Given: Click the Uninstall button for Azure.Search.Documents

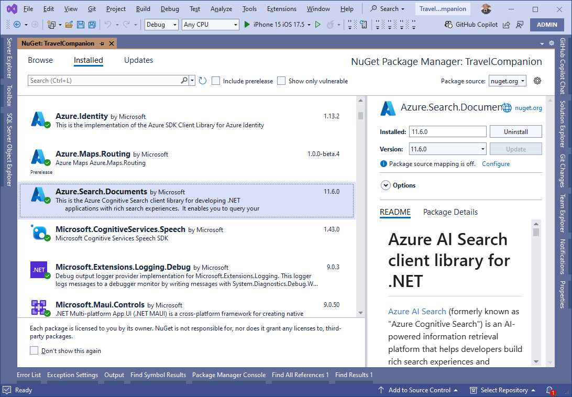Looking at the screenshot, I should click(x=515, y=131).
